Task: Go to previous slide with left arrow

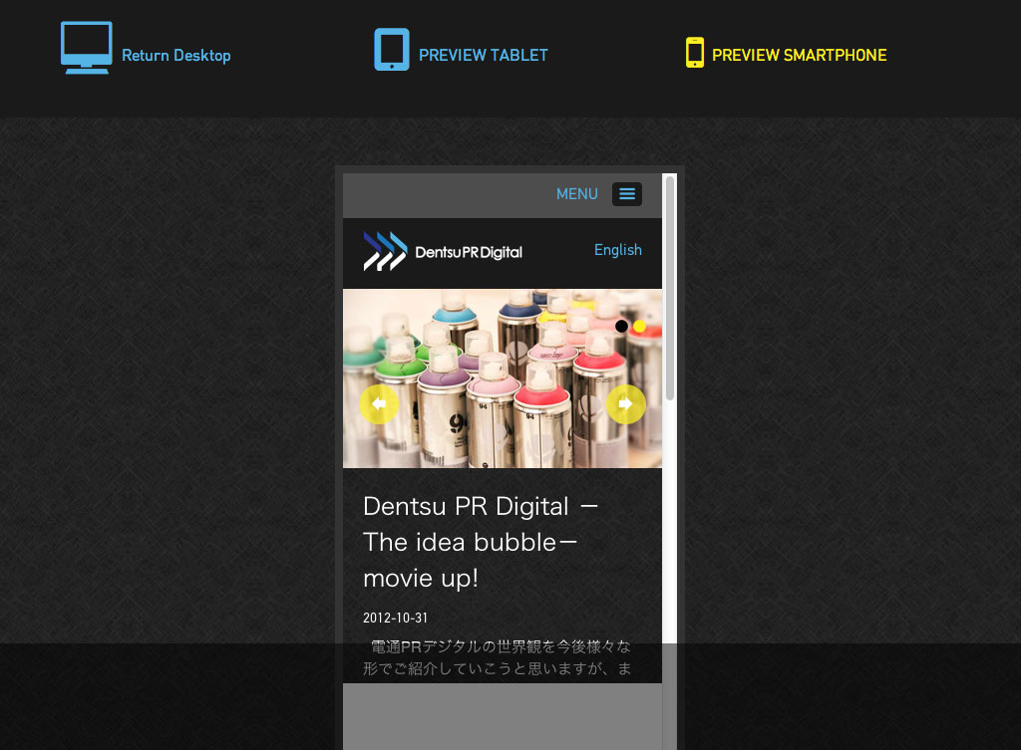Action: click(x=379, y=404)
